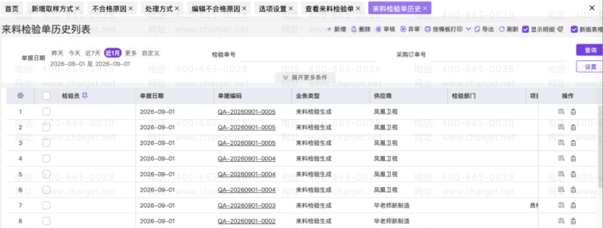Viewport: 603px width, 228px height.
Task: Click the 弃审 unapprove icon
Action: (x=403, y=29)
